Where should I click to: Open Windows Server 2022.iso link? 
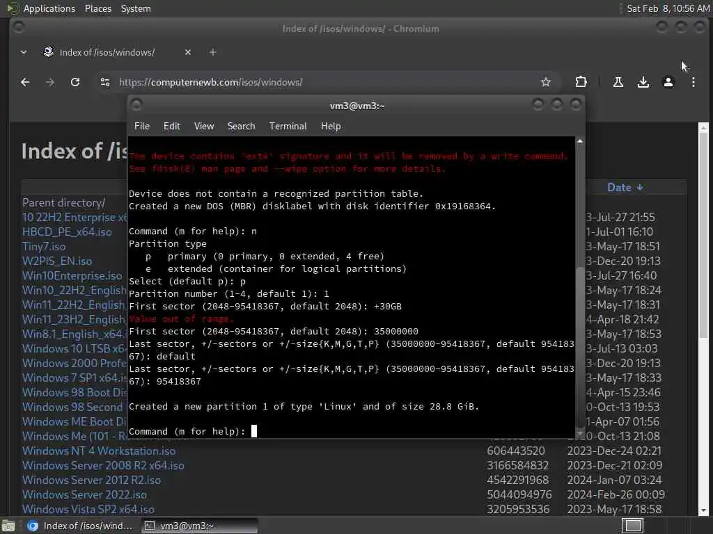(84, 494)
